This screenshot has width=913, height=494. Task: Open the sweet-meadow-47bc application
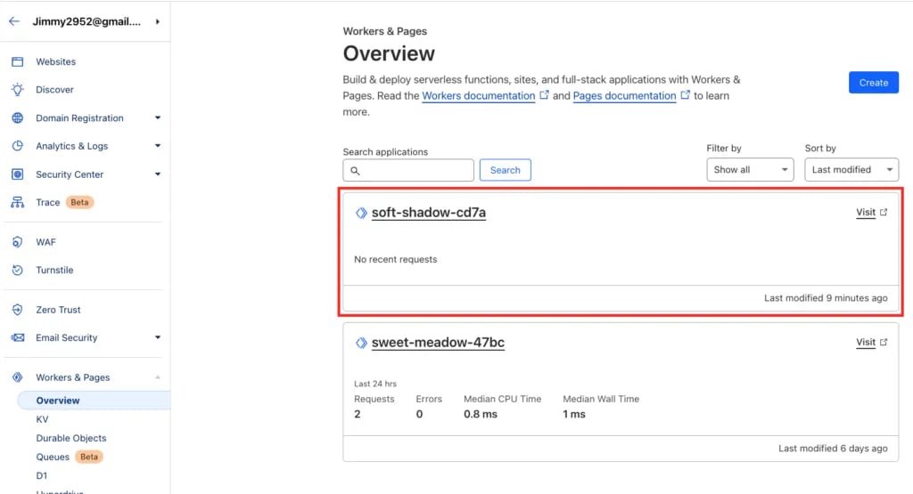point(438,343)
